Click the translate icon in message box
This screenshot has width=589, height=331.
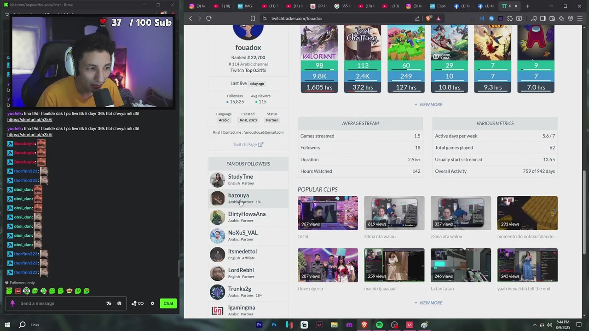[x=109, y=303]
